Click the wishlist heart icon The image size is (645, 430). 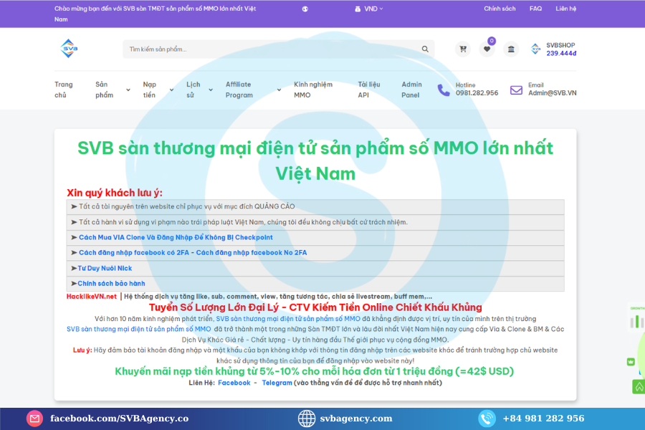[x=487, y=49]
